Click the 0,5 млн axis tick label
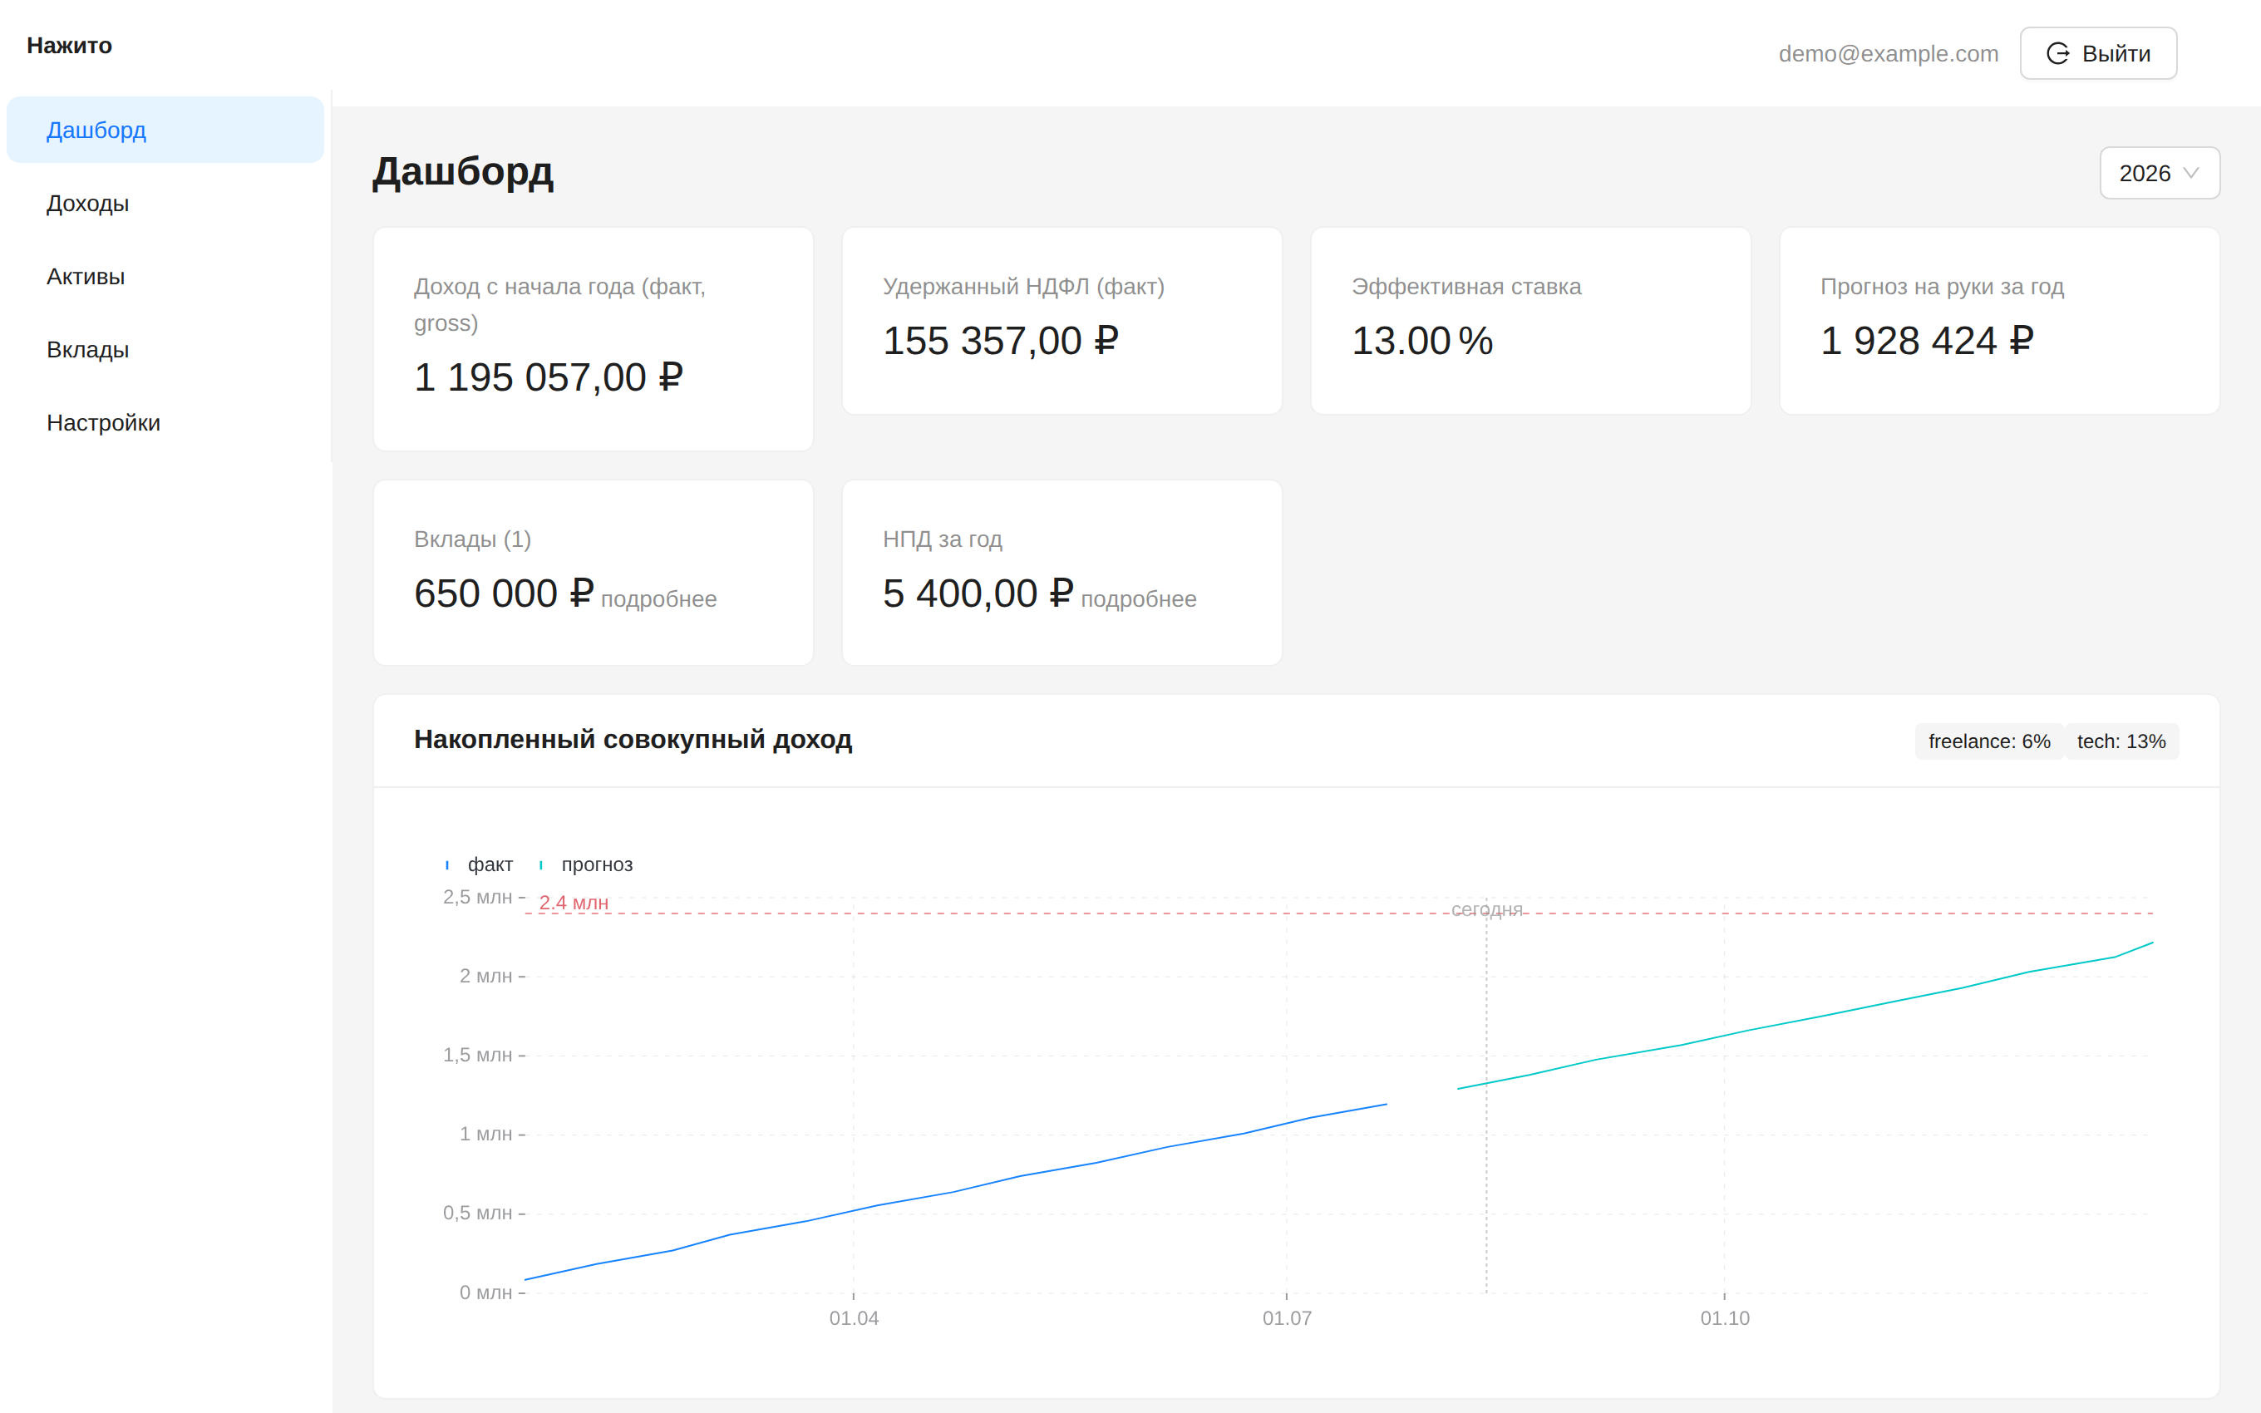The height and width of the screenshot is (1413, 2261). tap(477, 1213)
